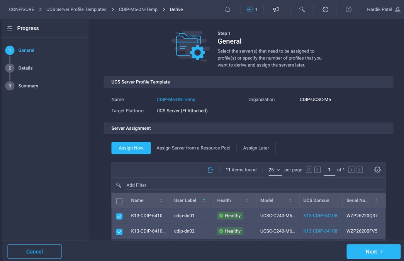Select the Assign Now tab
Image resolution: width=404 pixels, height=261 pixels.
[x=131, y=148]
